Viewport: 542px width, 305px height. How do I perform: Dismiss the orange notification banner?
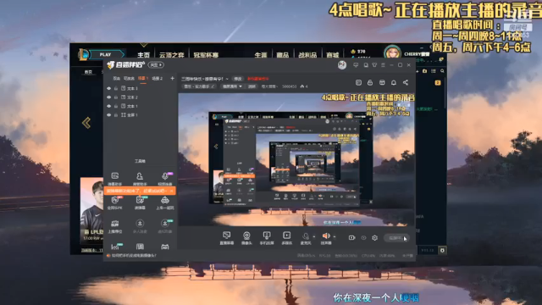(x=171, y=191)
